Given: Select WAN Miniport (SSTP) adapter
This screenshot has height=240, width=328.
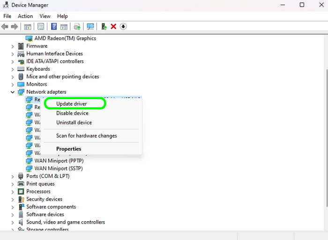Looking at the screenshot, I should tap(59, 168).
